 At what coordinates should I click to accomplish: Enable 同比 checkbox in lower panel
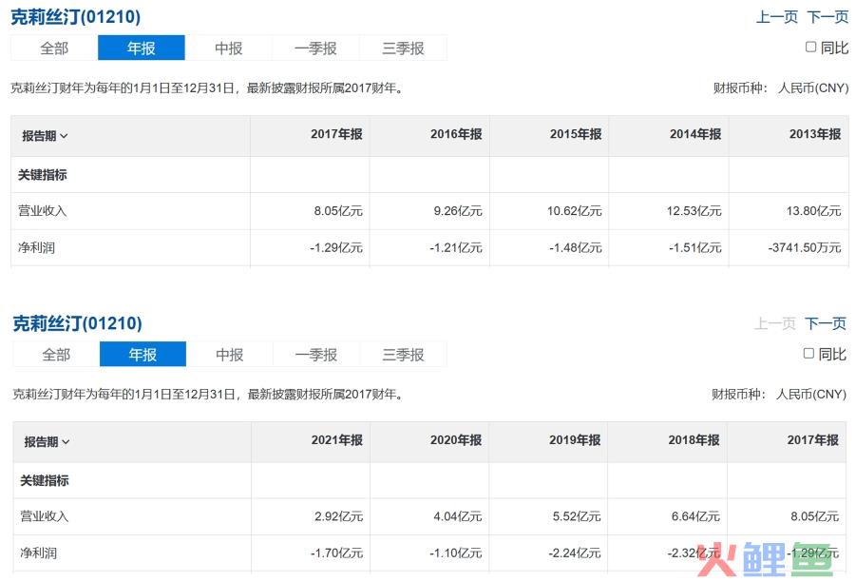[x=808, y=353]
